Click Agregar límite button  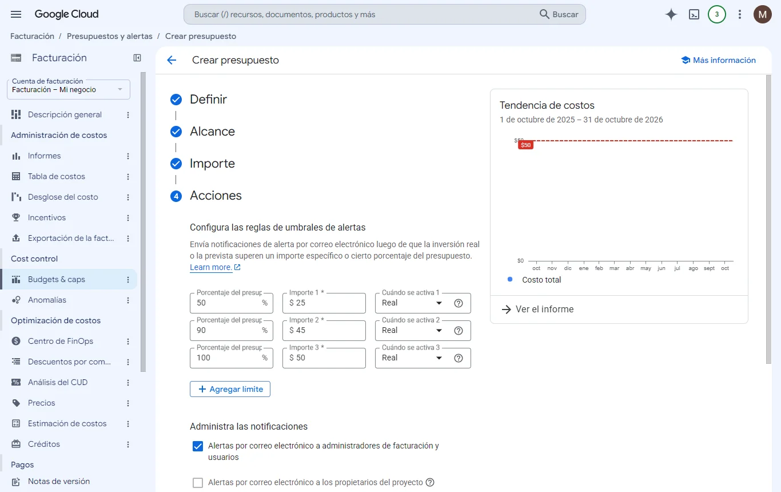[230, 389]
